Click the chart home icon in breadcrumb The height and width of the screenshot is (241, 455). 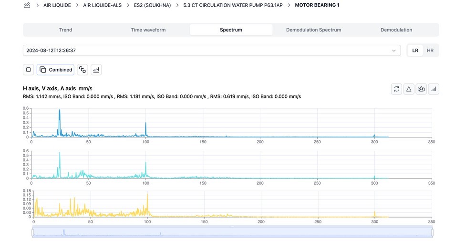(27, 5)
